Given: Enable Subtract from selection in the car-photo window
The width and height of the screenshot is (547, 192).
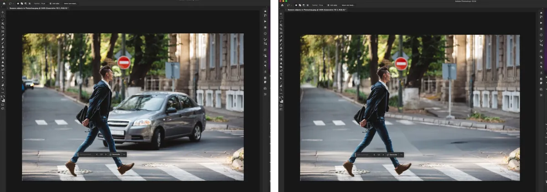Looking at the screenshot, I should pyautogui.click(x=26, y=4).
